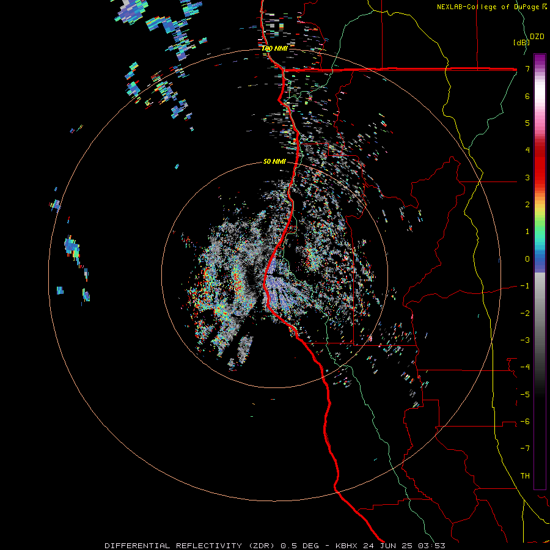Click the "7" value on color scale
Image resolution: width=550 pixels, height=550 pixels.
click(x=527, y=68)
